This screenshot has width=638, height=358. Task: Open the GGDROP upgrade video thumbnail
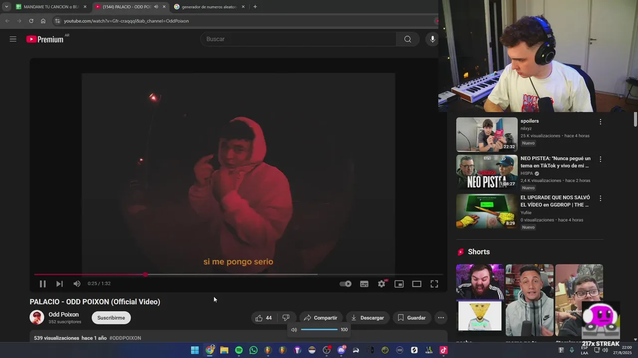(x=486, y=211)
